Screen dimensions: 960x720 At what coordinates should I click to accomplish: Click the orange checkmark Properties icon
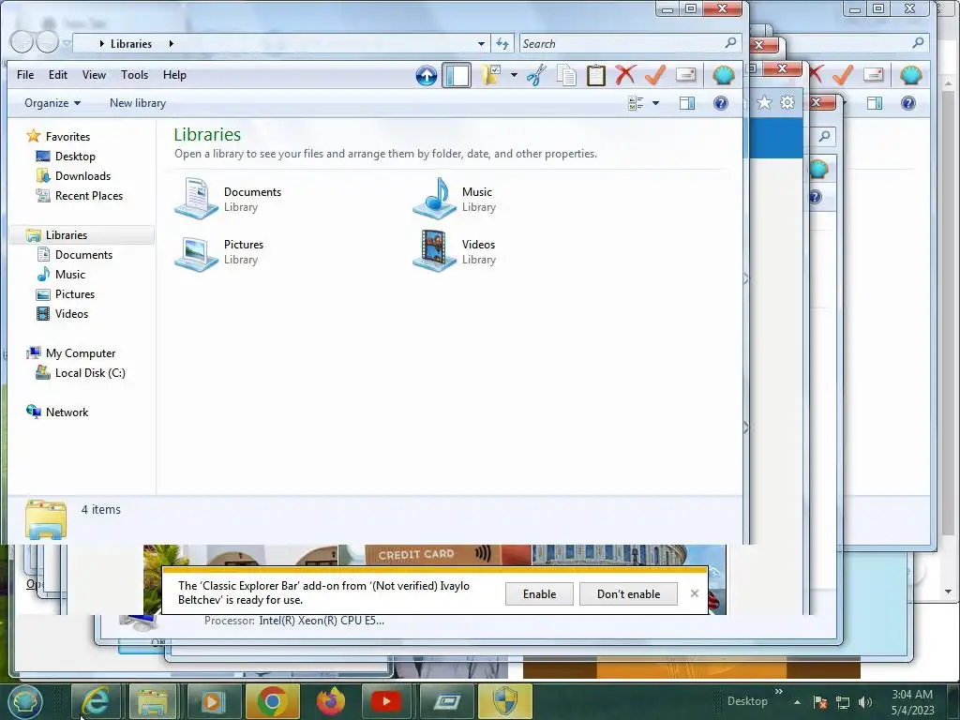[655, 75]
